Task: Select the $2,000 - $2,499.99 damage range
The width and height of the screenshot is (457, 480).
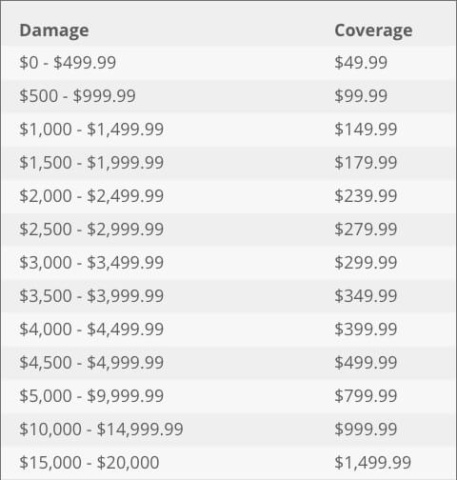Action: 91,196
